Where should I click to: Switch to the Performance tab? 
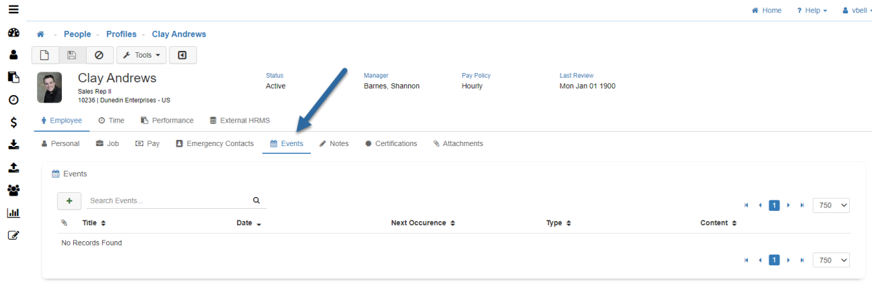(x=167, y=121)
